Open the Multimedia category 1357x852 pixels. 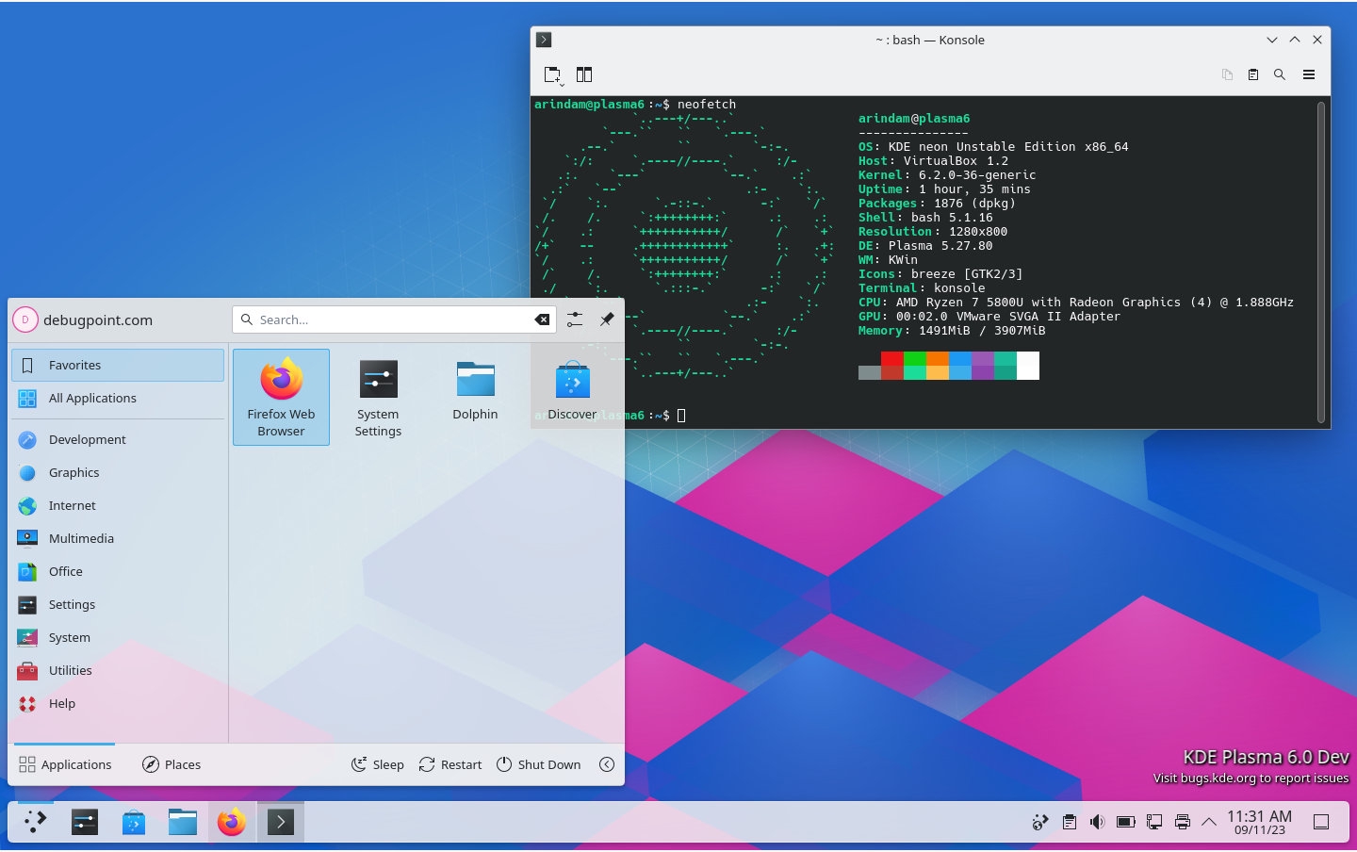pyautogui.click(x=118, y=538)
